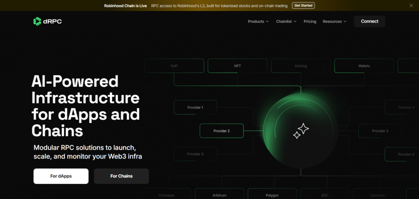Click the "Modular RPC solutions" subtitle text

pyautogui.click(x=88, y=152)
